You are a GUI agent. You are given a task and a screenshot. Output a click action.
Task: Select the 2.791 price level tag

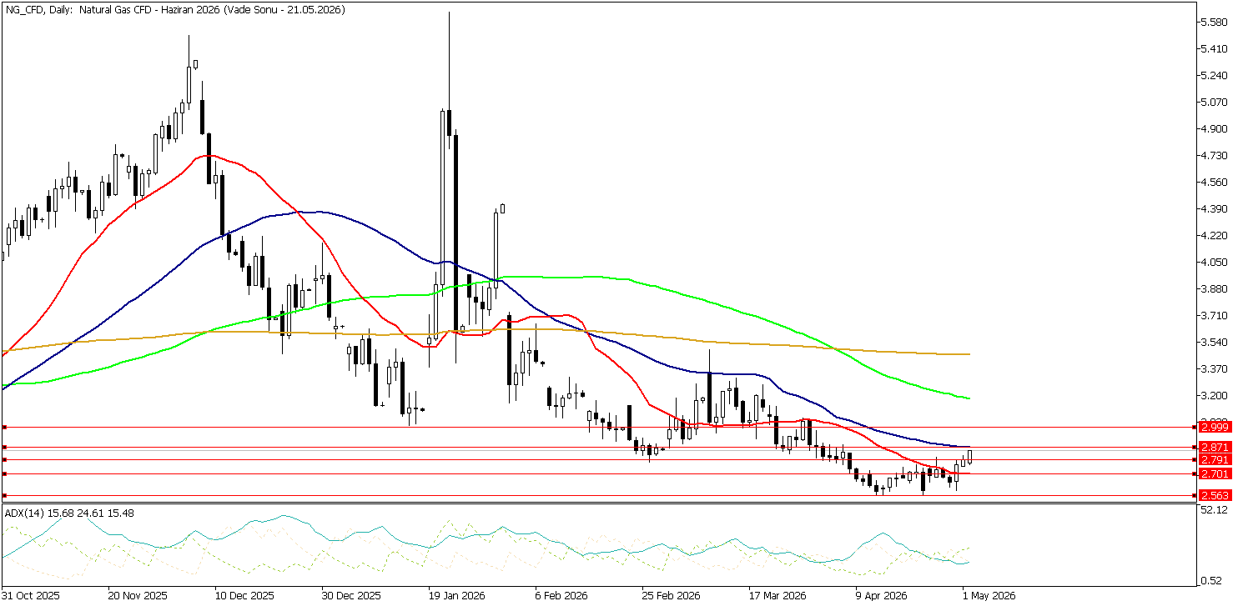(x=1215, y=459)
